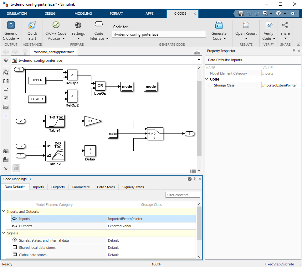Switch to the MODELING ribbon tab
This screenshot has height=267, width=302.
[x=83, y=13]
